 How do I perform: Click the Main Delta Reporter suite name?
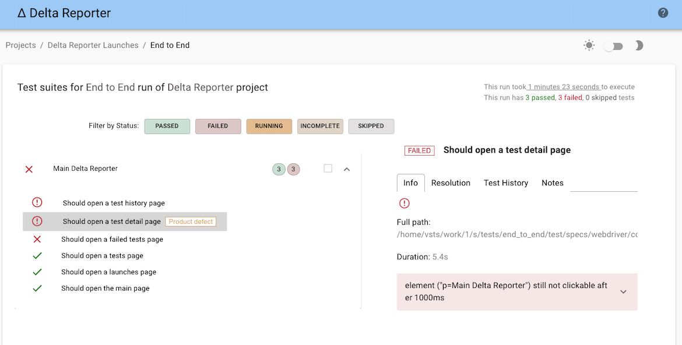(x=85, y=168)
